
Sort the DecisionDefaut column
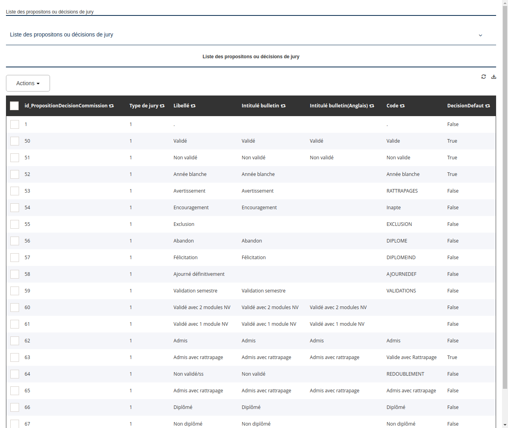[x=488, y=106]
